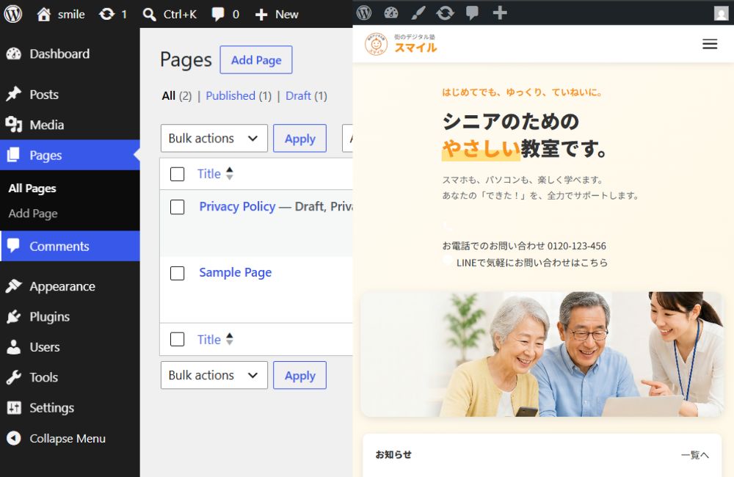The width and height of the screenshot is (734, 477).
Task: Click the seniors with instructor hero photo
Action: tap(542, 354)
